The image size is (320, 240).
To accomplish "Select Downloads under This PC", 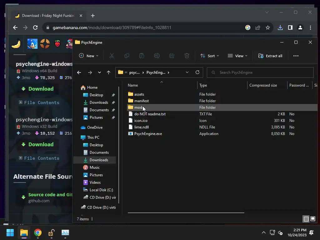I will pos(99,160).
